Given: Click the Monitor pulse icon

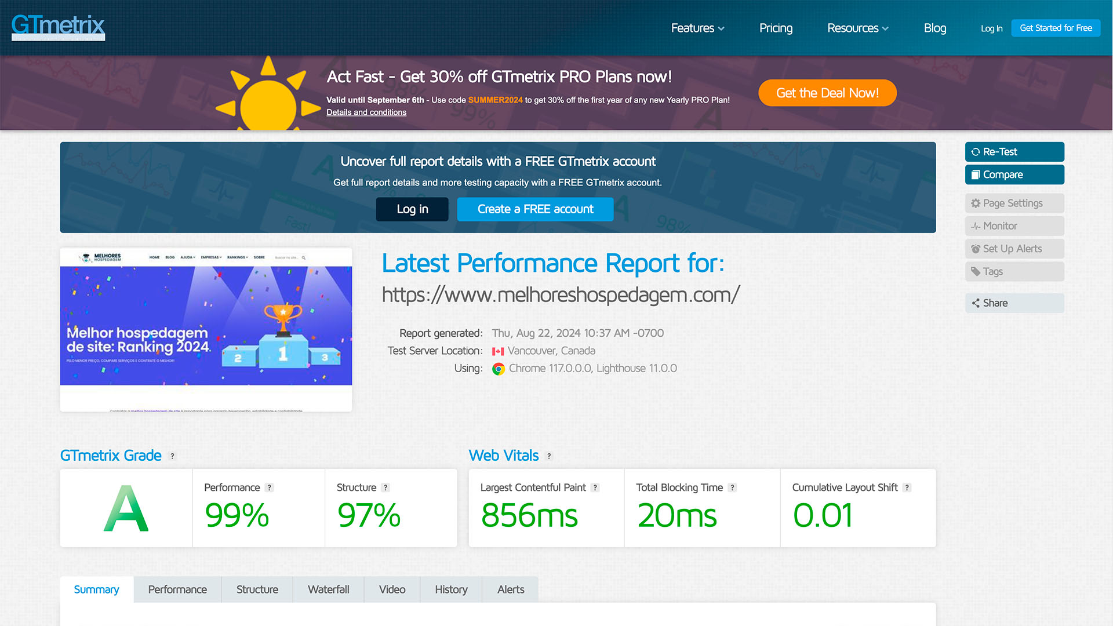Looking at the screenshot, I should pyautogui.click(x=976, y=226).
